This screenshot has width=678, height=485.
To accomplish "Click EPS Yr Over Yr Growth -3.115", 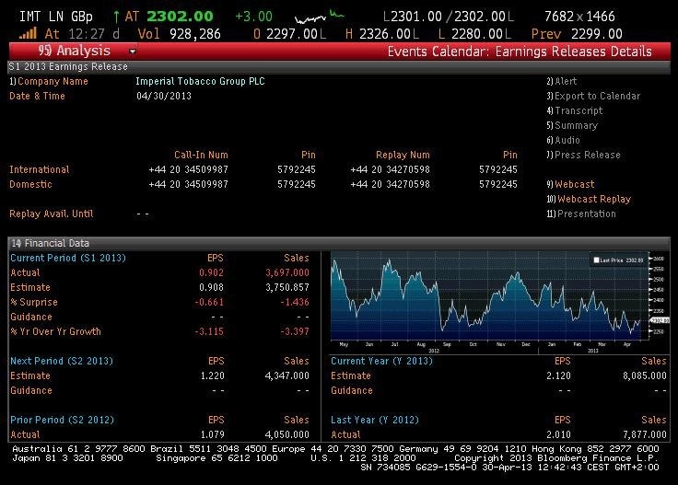I will tap(210, 331).
